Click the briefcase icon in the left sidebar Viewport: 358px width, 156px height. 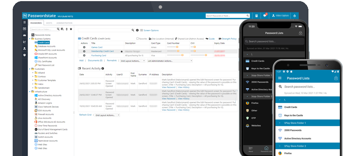point(25,35)
